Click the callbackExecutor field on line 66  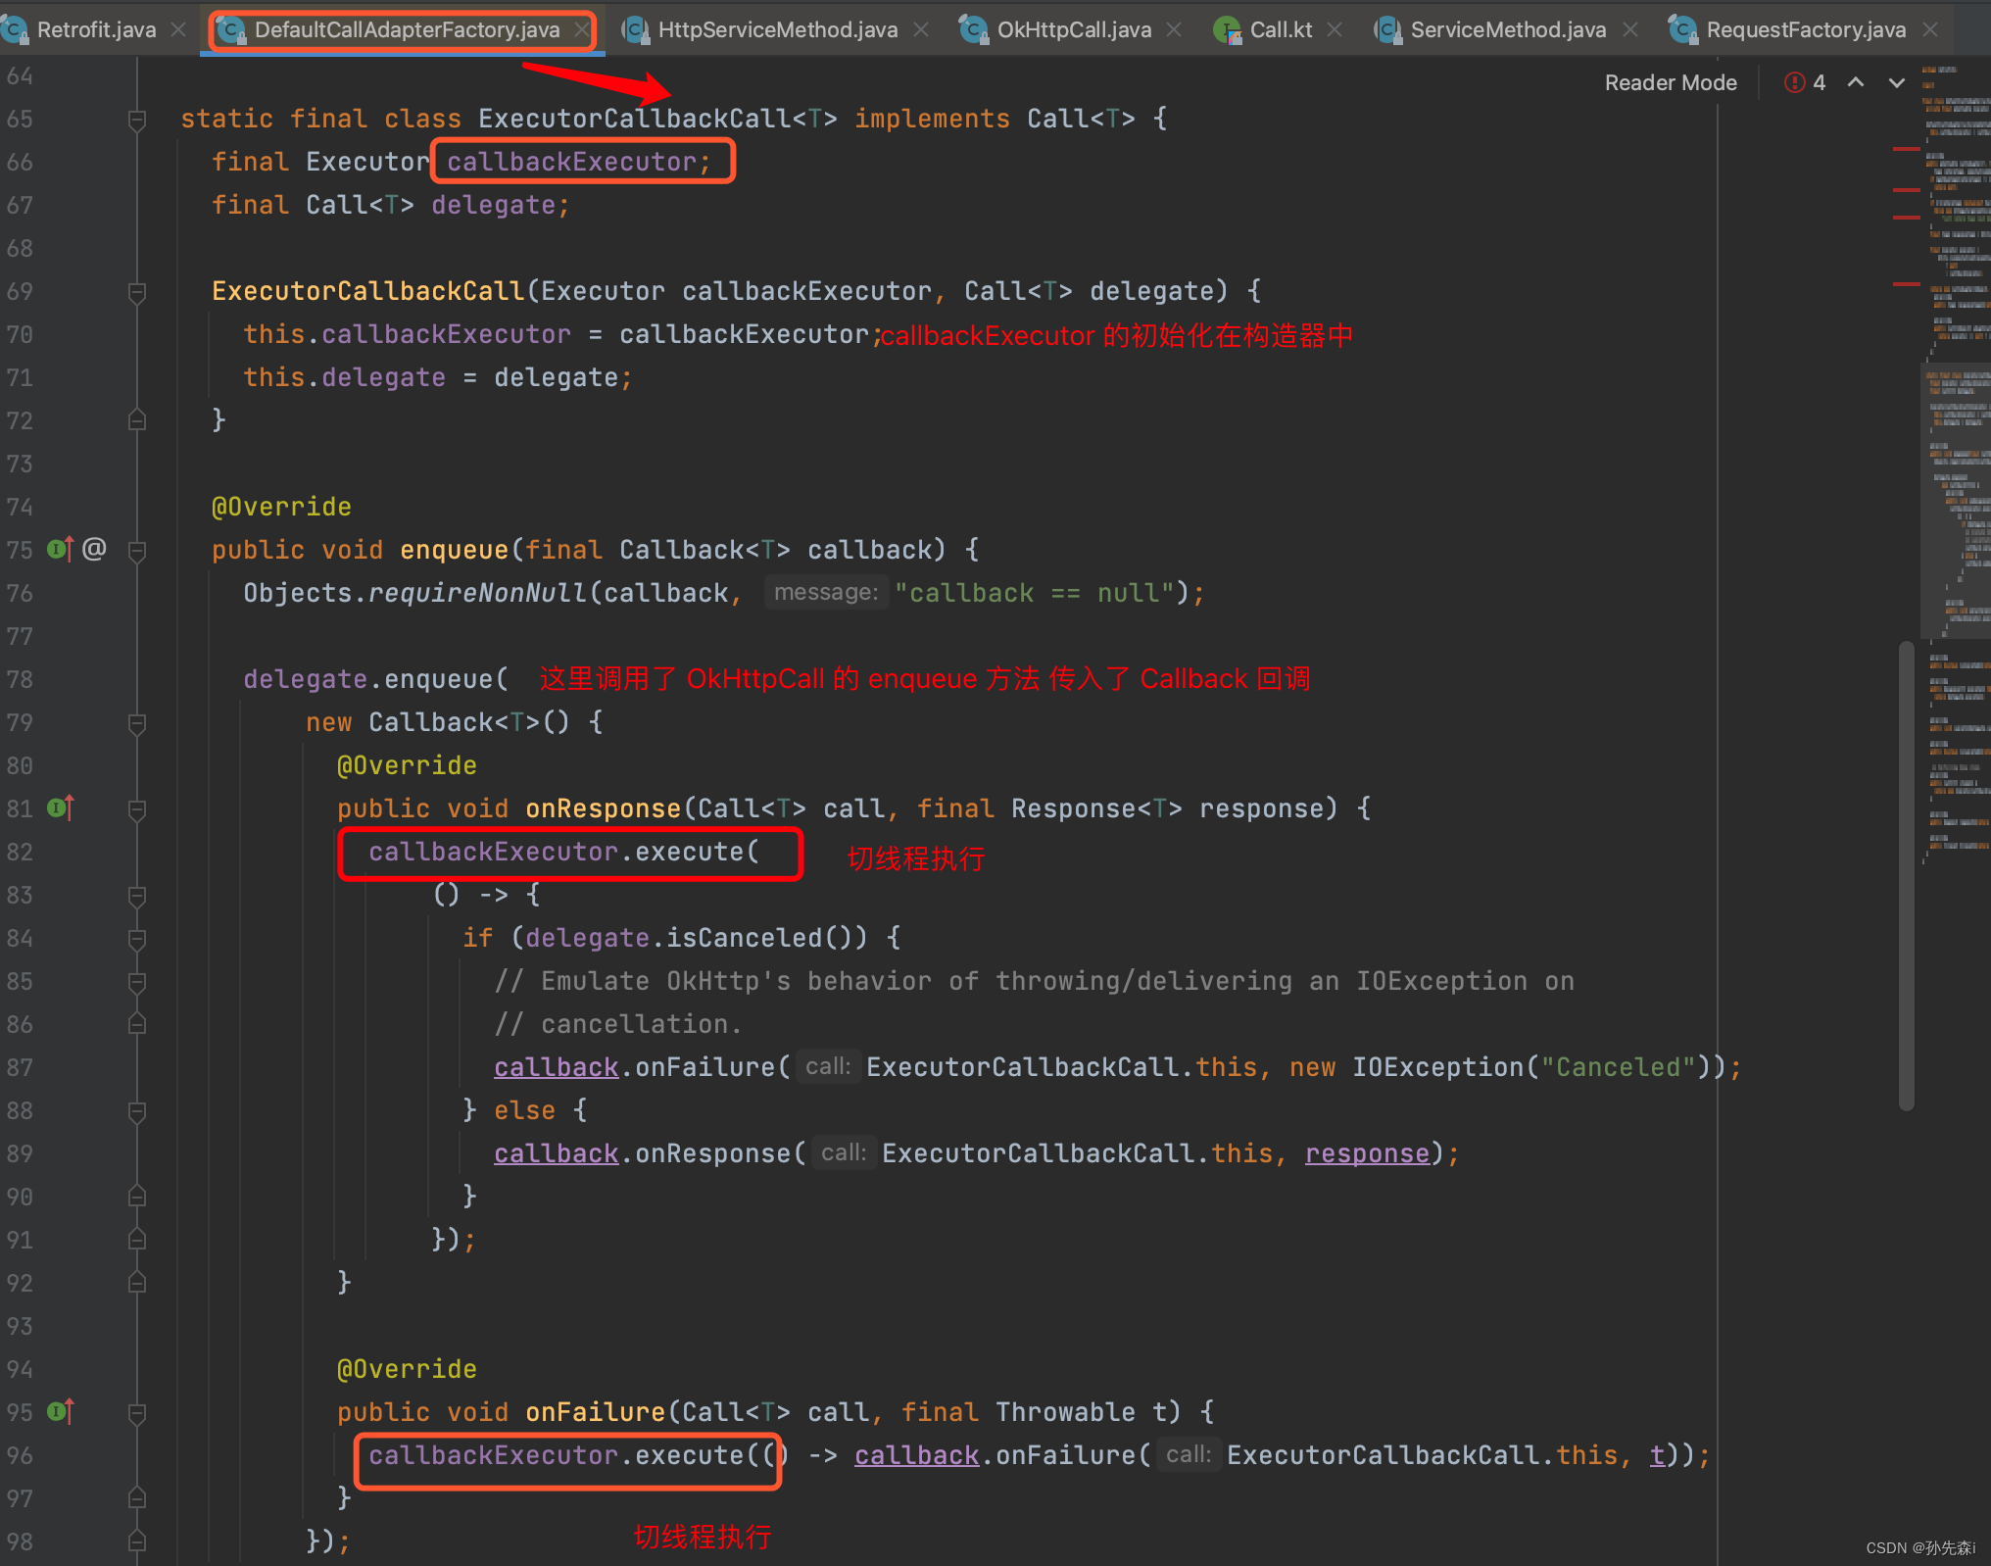tap(571, 162)
